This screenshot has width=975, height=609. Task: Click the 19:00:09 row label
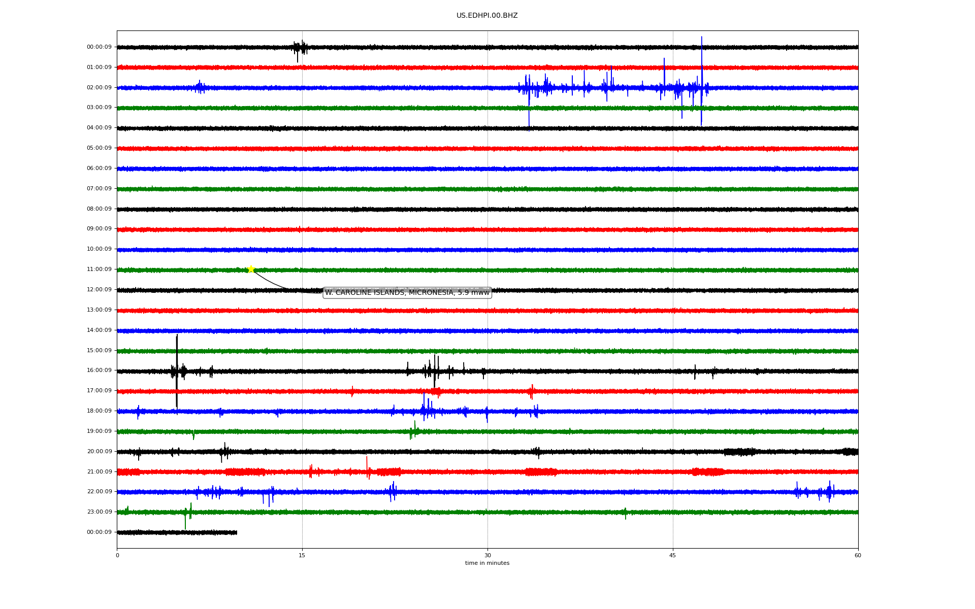click(99, 431)
